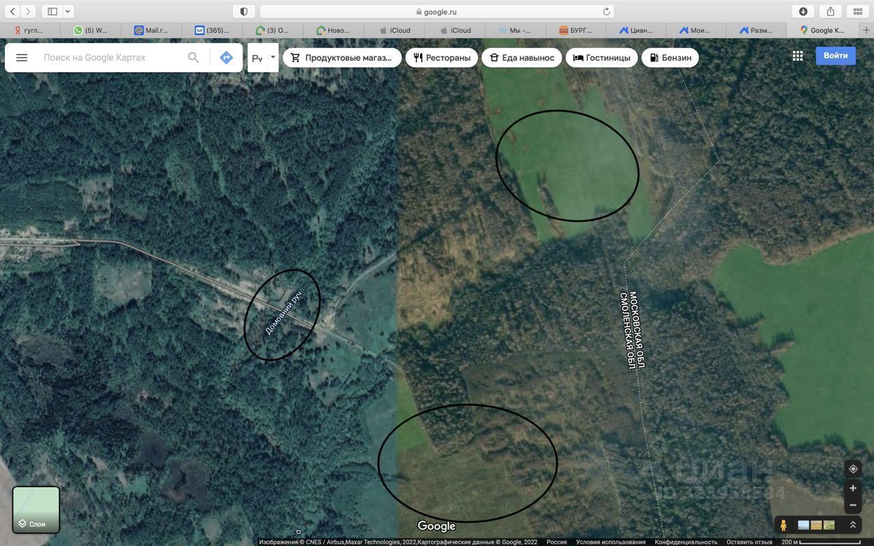This screenshot has height=546, width=874.
Task: Toggle the Safari sidebar
Action: [53, 12]
